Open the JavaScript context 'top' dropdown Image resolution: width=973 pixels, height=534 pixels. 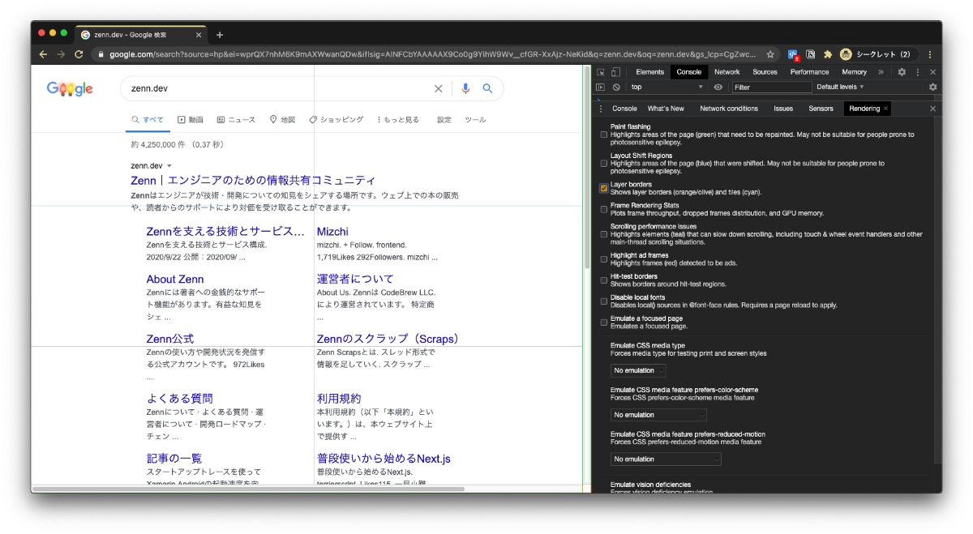pyautogui.click(x=667, y=87)
